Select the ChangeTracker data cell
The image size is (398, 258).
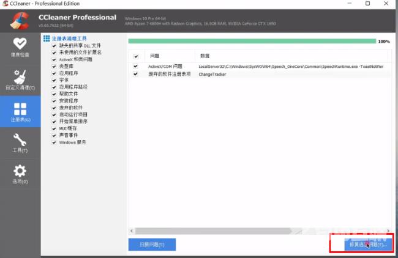pyautogui.click(x=212, y=74)
